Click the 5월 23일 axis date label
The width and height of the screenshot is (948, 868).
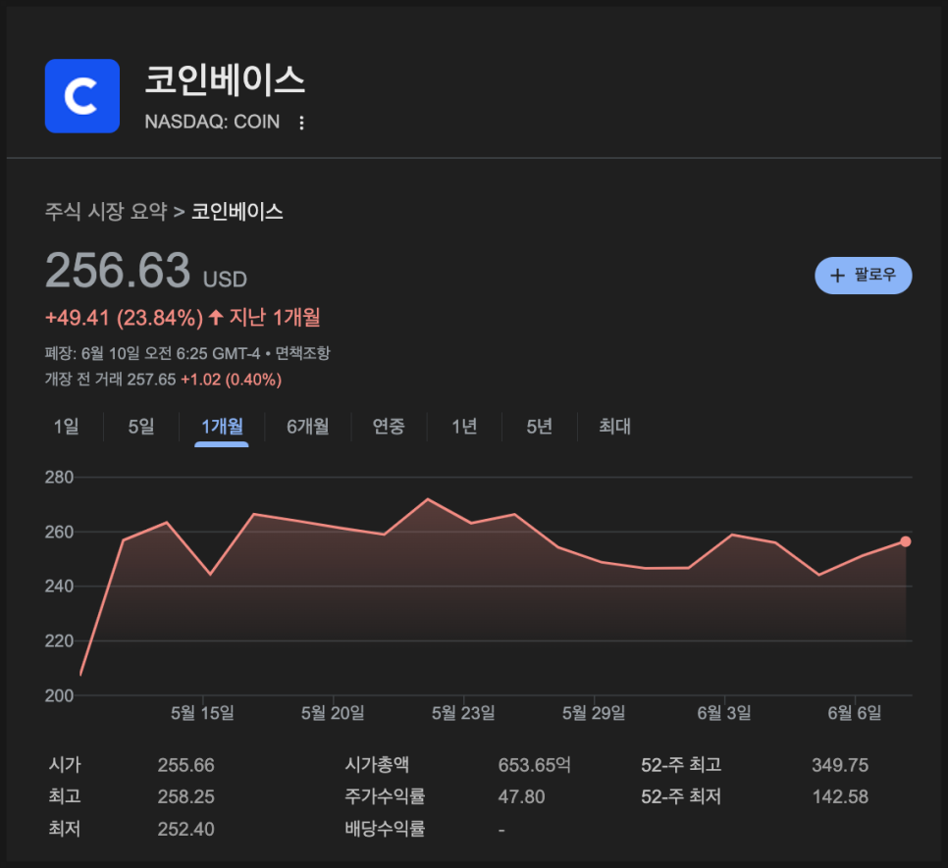point(464,713)
